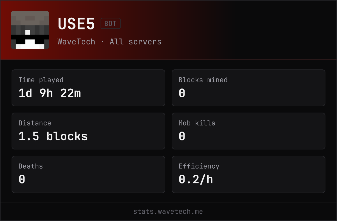
Task: Click the Deaths label text
Action: pos(31,166)
